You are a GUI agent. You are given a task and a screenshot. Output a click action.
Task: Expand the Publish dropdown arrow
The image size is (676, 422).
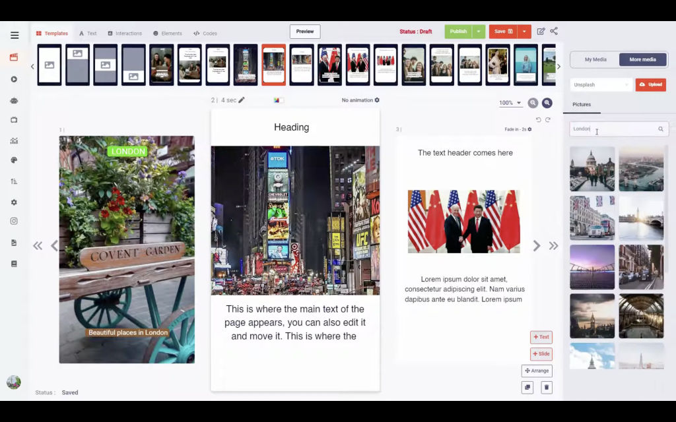point(479,32)
